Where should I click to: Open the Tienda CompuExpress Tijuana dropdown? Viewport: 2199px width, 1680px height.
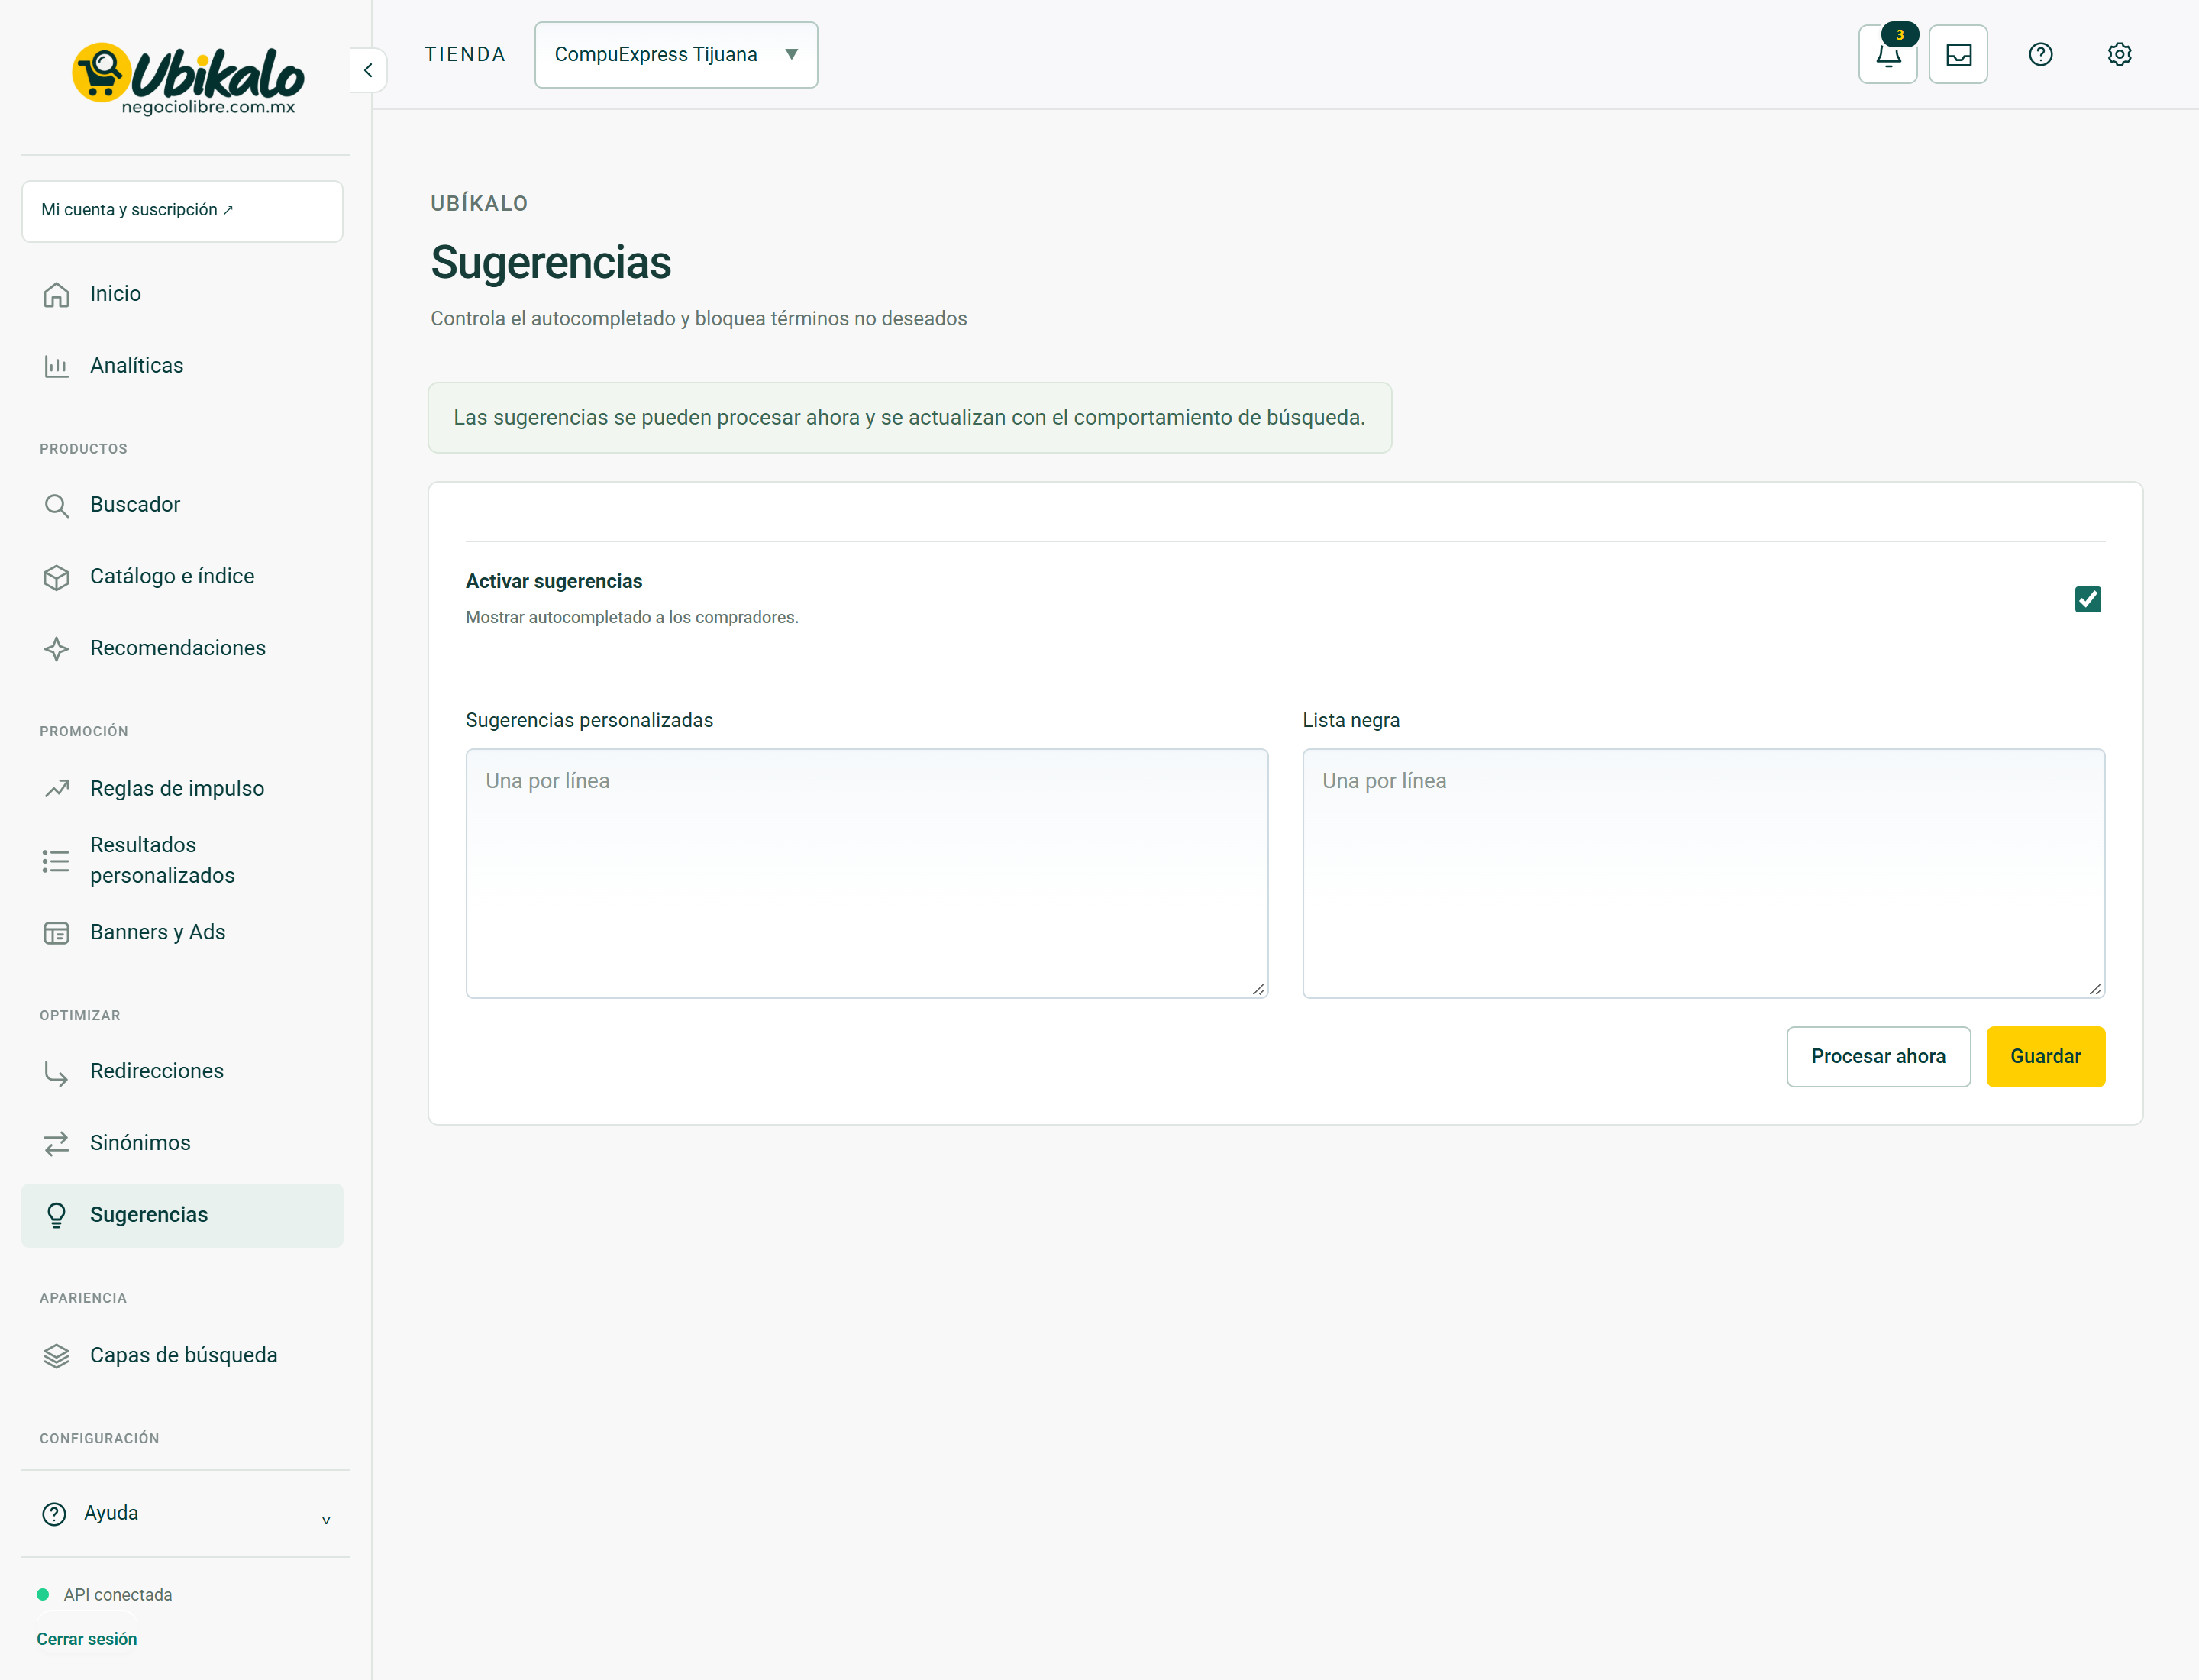coord(676,55)
